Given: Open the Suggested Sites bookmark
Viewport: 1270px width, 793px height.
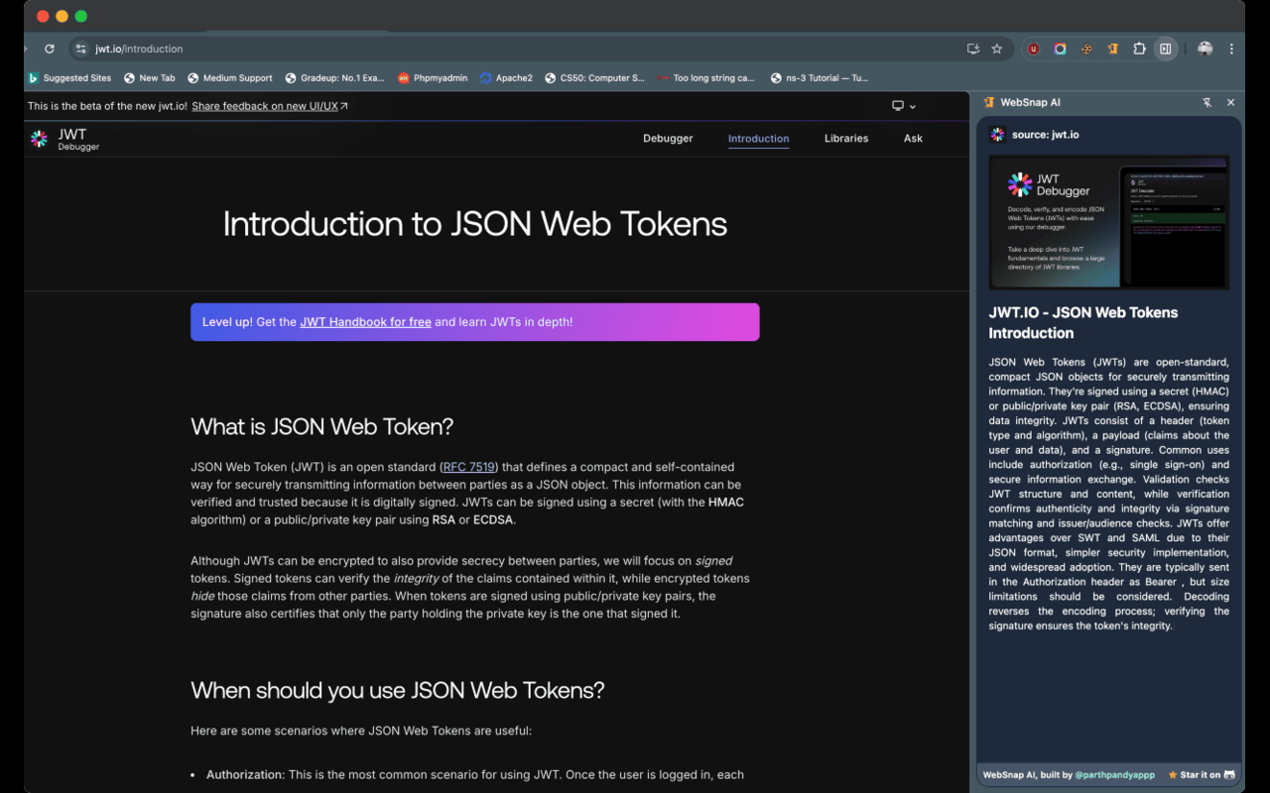Looking at the screenshot, I should [69, 77].
